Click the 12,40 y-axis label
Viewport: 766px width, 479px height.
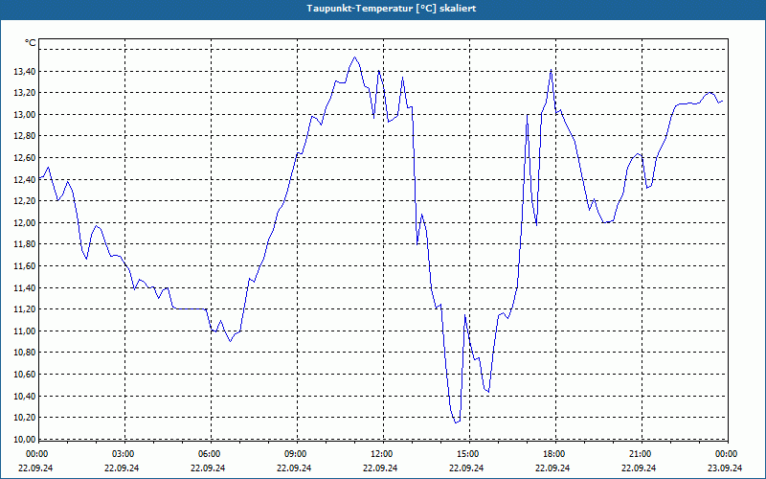point(25,180)
